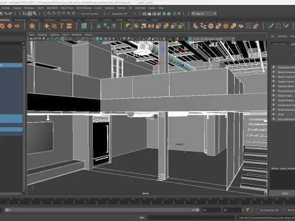
Task: Open the Edit Mesh menu
Action: 52,8
